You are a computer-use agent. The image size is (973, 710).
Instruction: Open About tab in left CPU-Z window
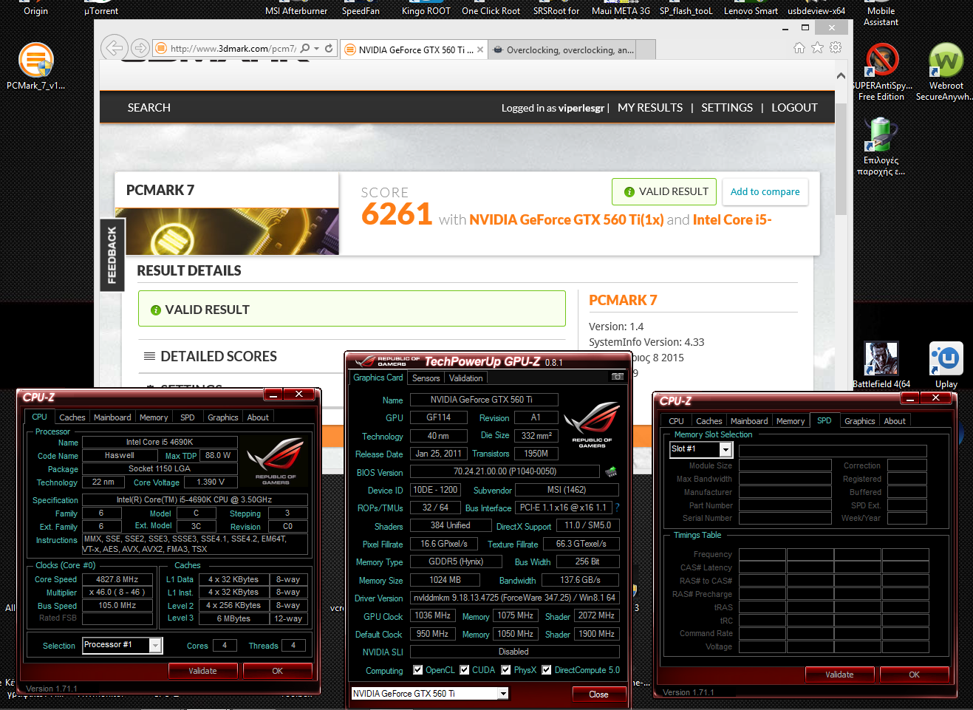[258, 417]
